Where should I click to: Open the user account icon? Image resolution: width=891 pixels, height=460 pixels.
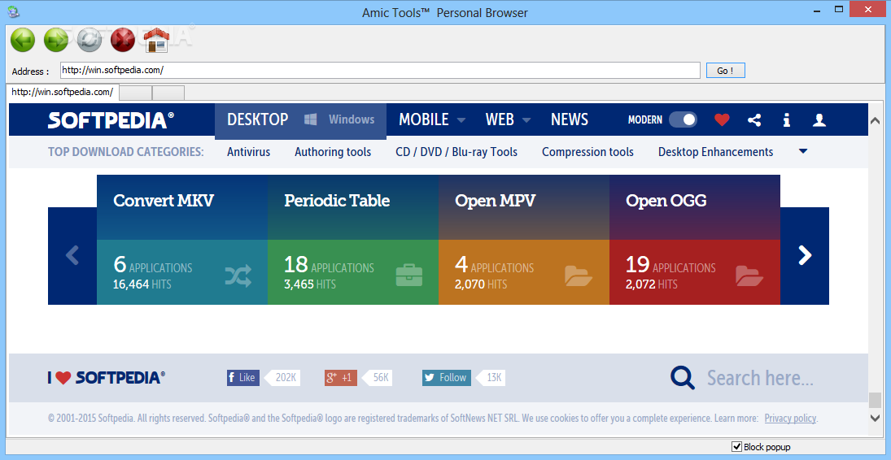[x=819, y=119]
